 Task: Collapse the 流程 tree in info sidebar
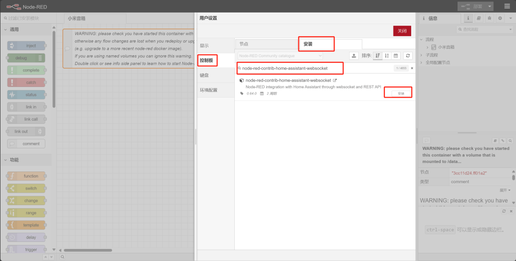(422, 39)
